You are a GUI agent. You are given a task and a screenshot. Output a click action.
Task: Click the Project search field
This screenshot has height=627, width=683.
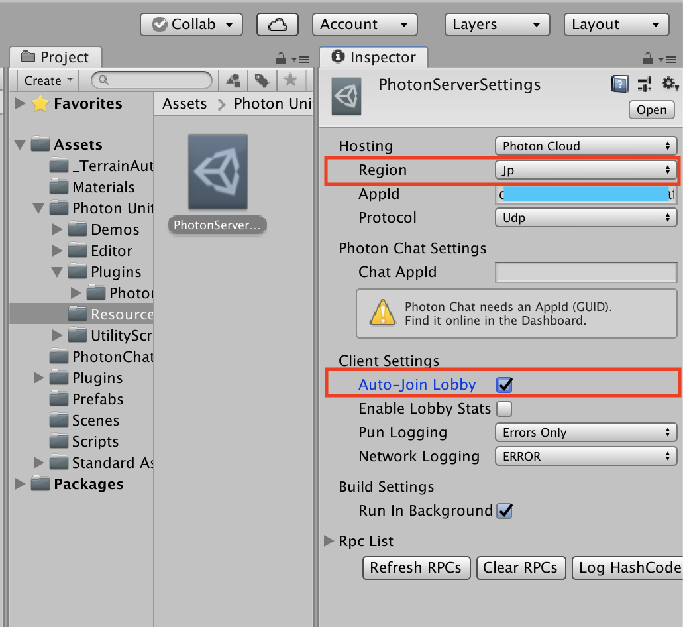coord(152,80)
